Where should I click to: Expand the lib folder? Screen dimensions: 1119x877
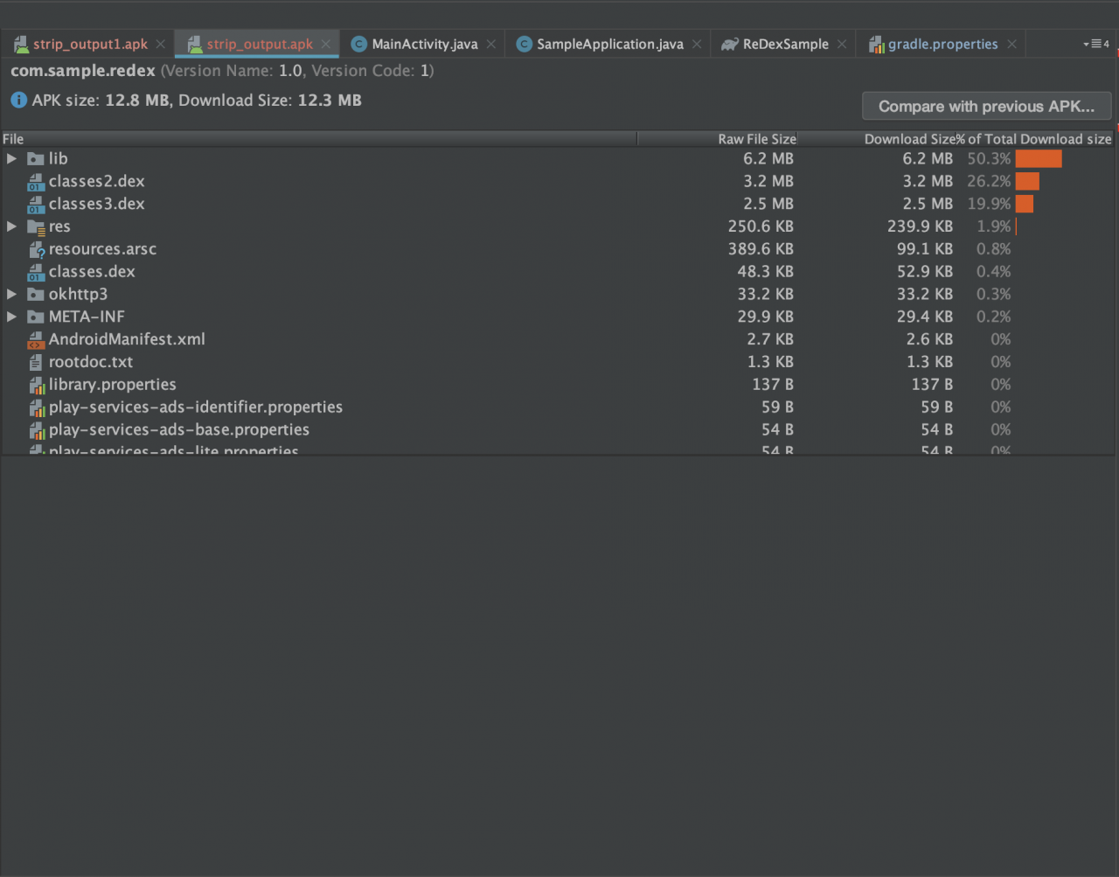click(11, 158)
